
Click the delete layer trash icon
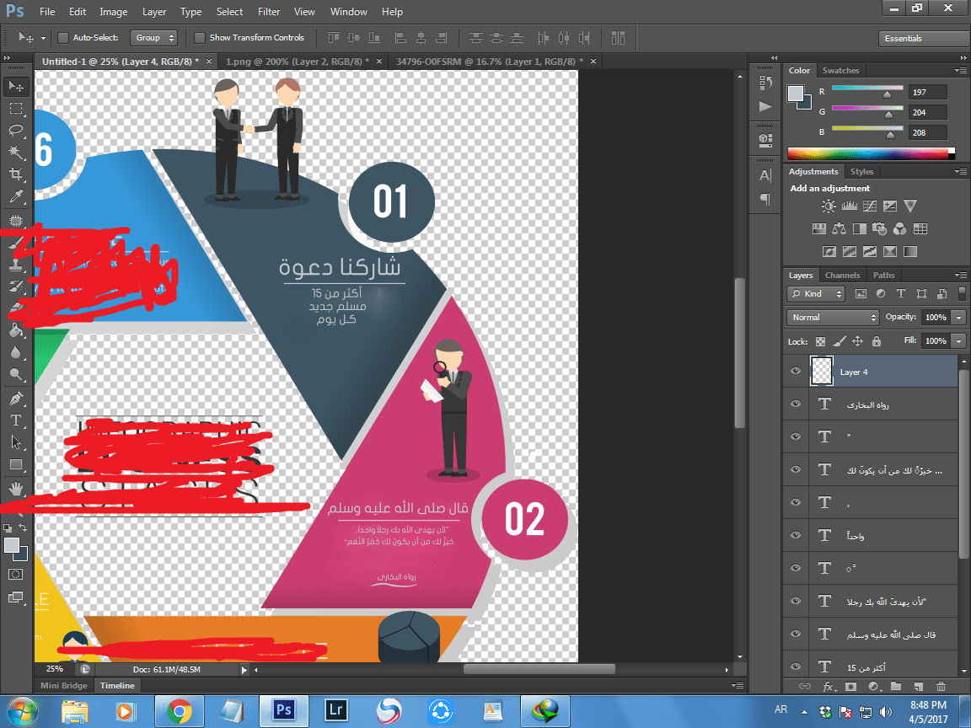[x=941, y=687]
